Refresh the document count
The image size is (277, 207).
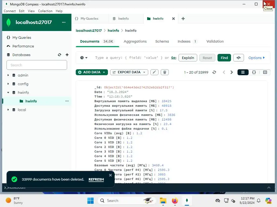pyautogui.click(x=214, y=72)
